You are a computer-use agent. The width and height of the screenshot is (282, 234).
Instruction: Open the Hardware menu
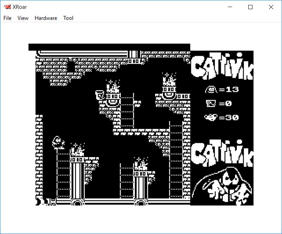46,18
